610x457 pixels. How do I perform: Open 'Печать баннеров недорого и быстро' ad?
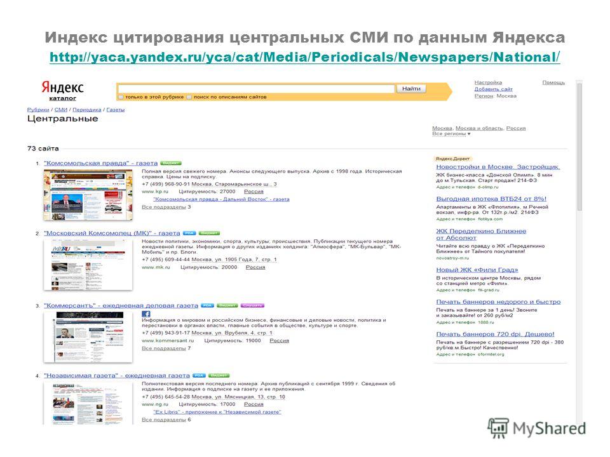pos(498,301)
